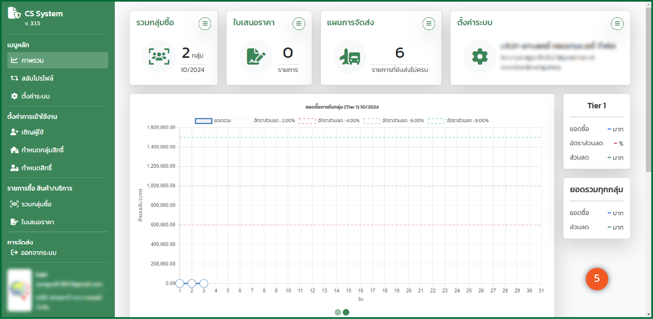Click the system settings gear icon in card
The height and width of the screenshot is (319, 653).
click(x=480, y=56)
